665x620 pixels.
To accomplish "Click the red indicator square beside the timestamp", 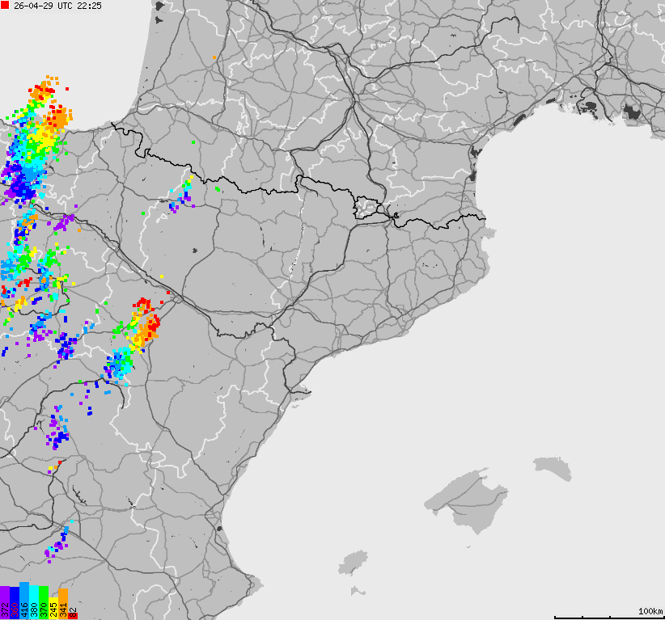I will [x=5, y=6].
